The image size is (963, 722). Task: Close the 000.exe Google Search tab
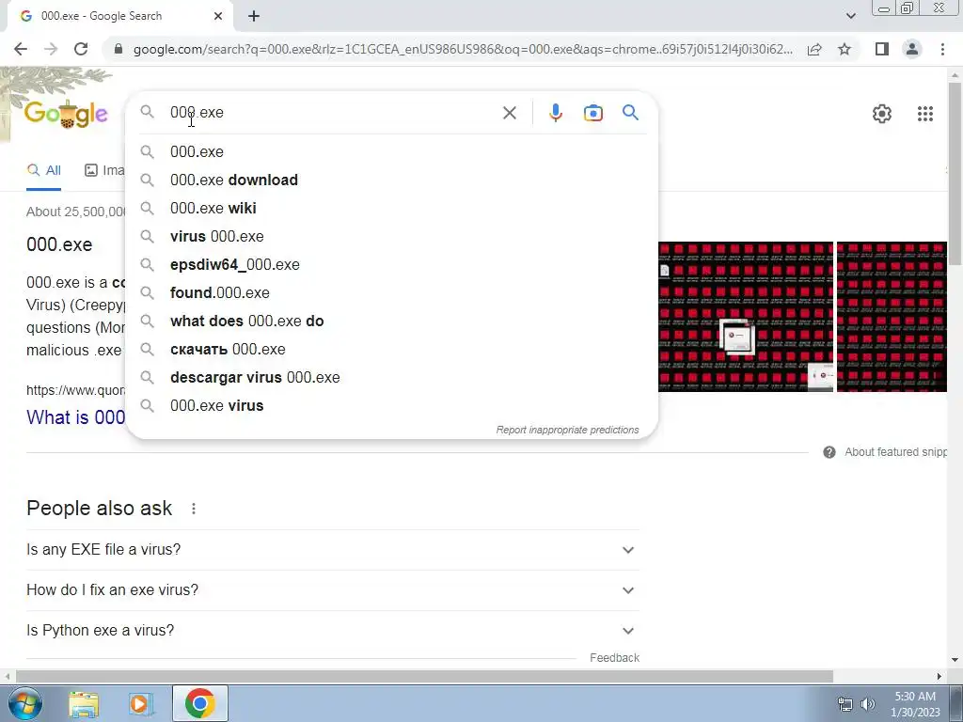218,16
